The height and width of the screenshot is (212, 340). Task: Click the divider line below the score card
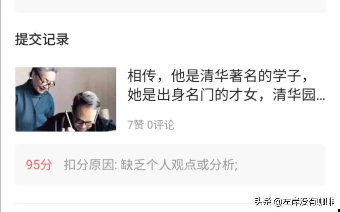[170, 204]
